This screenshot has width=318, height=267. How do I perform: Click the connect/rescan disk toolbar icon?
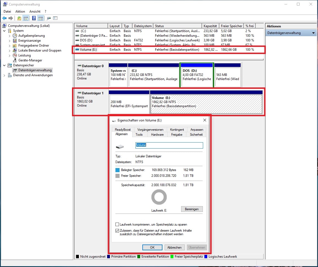coord(49,18)
